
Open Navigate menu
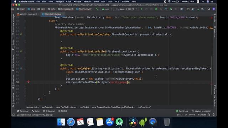59,1
